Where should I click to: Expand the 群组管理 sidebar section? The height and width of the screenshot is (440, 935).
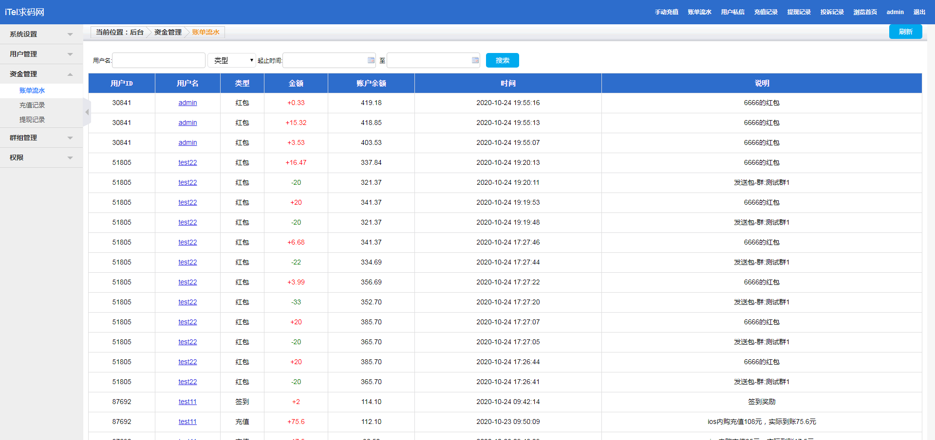point(41,138)
